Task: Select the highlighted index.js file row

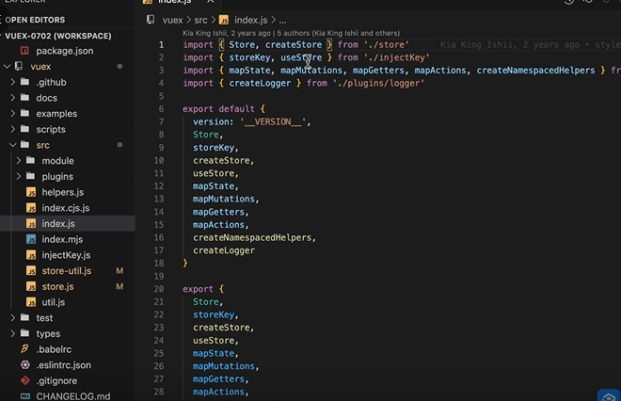Action: point(68,223)
